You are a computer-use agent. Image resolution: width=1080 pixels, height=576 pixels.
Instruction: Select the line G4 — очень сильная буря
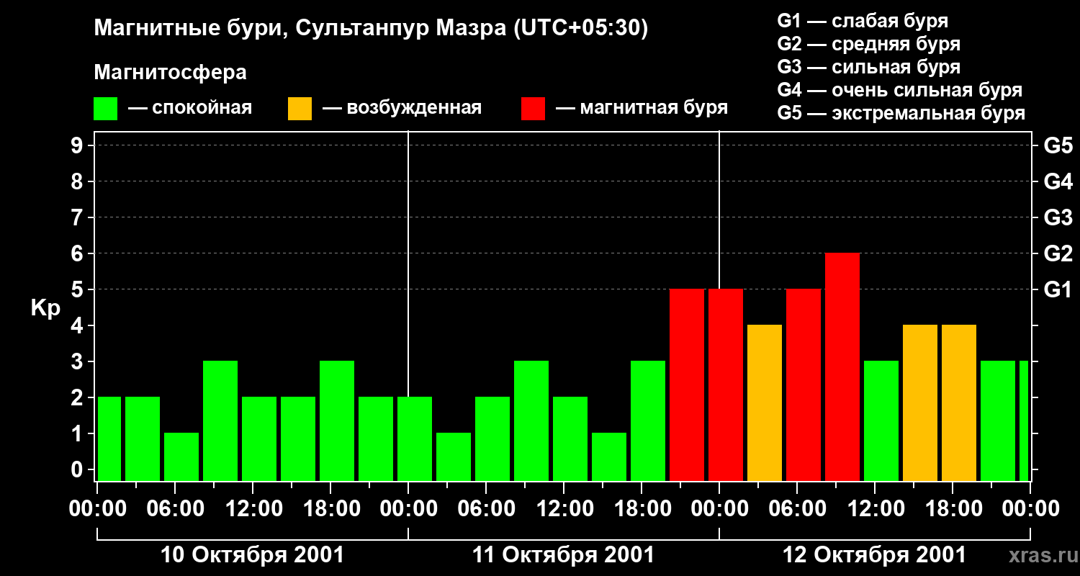[900, 90]
